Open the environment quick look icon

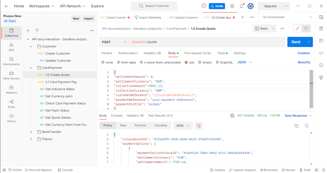[x=321, y=17]
